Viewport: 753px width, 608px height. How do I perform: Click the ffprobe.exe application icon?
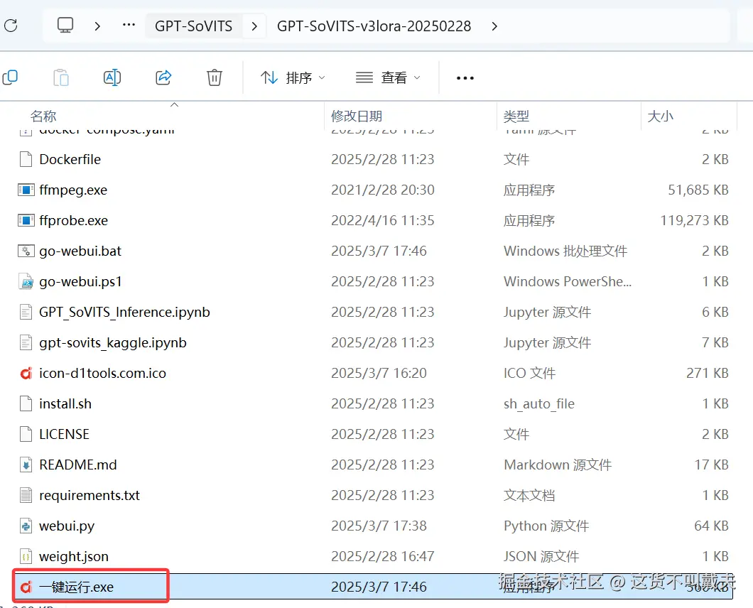(26, 220)
